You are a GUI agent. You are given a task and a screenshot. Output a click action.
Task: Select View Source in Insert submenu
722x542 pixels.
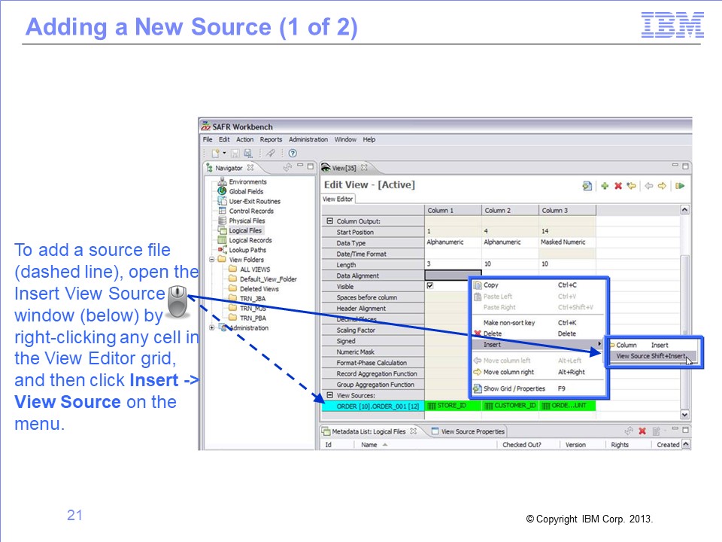point(652,356)
